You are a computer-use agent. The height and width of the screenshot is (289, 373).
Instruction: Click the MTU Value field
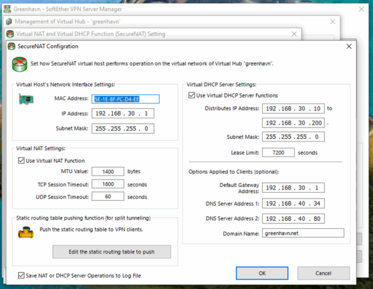click(108, 172)
